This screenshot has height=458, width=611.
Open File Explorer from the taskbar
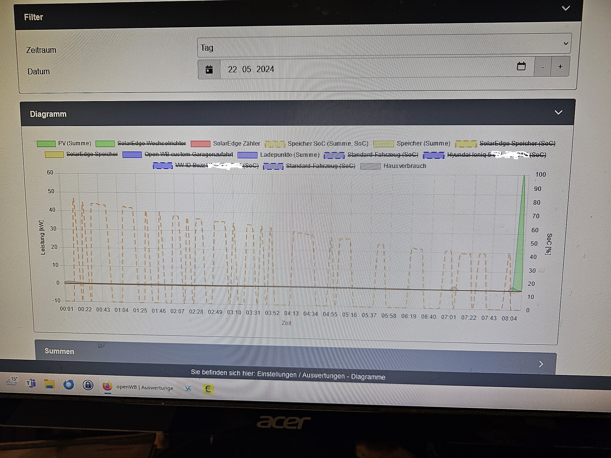point(49,384)
